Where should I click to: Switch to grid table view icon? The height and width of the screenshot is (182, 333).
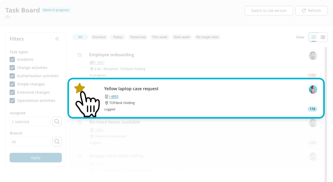[323, 37]
